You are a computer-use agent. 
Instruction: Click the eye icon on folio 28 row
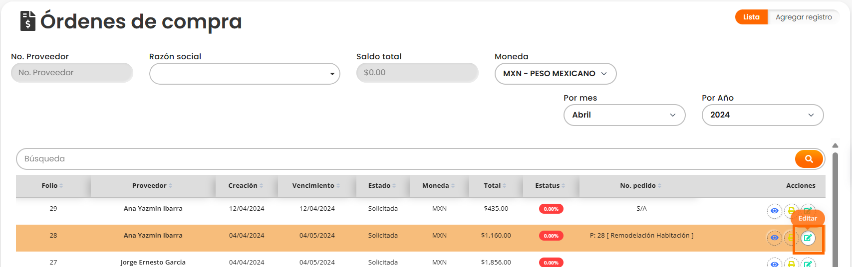tap(774, 238)
